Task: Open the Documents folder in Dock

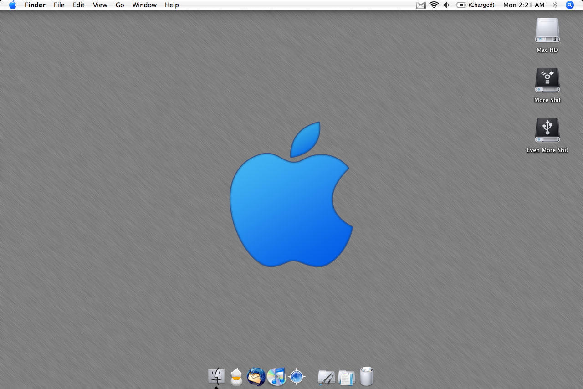Action: click(347, 378)
